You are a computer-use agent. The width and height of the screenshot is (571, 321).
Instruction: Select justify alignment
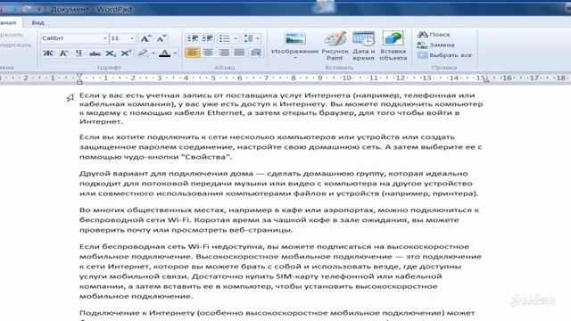point(240,53)
